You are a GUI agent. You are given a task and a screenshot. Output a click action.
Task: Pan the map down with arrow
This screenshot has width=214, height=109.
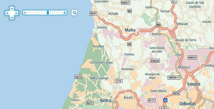click(12, 17)
